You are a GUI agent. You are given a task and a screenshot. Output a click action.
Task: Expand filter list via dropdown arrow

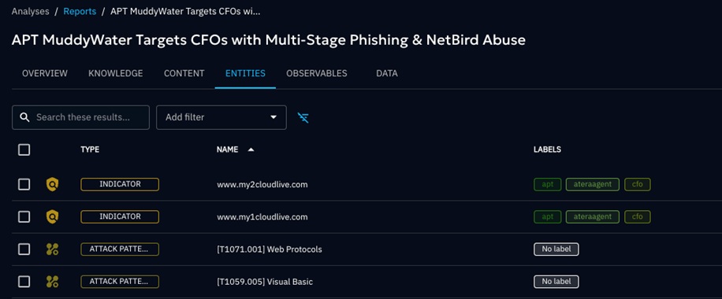pos(274,117)
